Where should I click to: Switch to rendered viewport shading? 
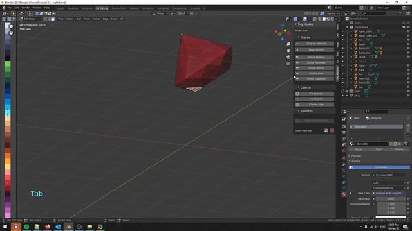click(x=332, y=19)
